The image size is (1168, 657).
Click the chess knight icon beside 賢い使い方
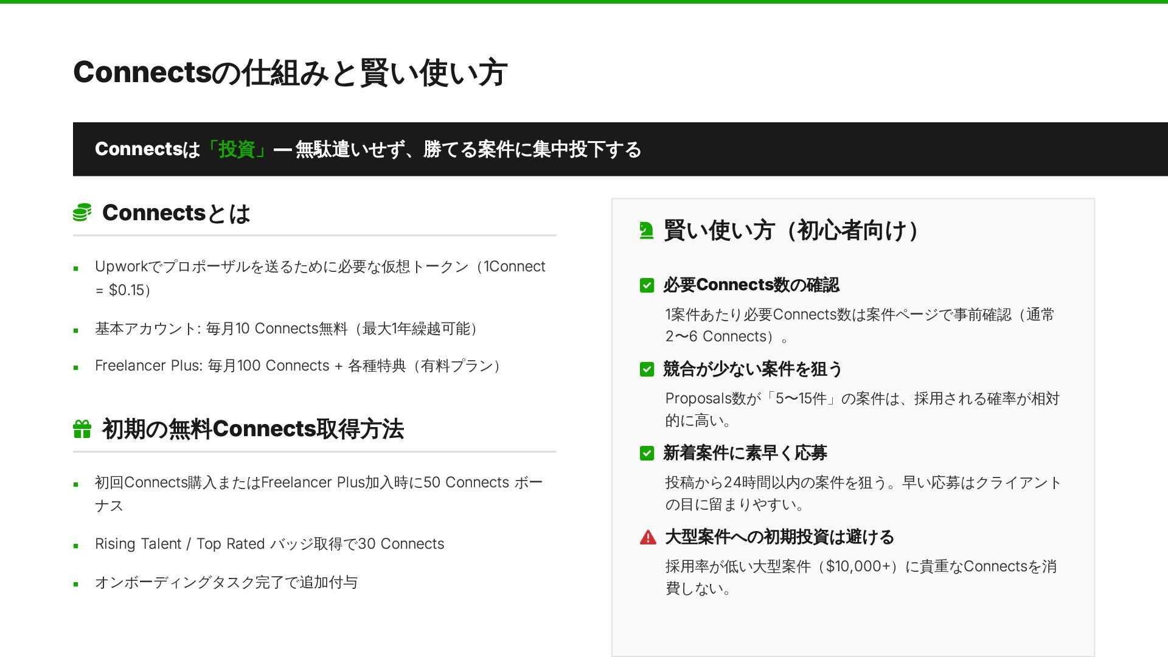pos(647,231)
